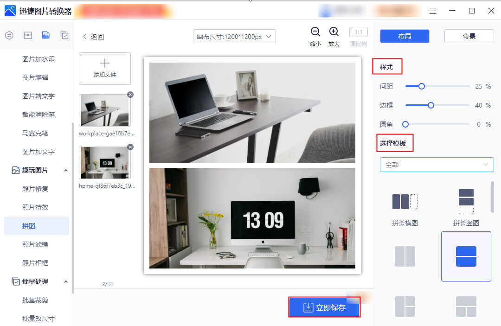
Task: Open 智能消除笔 in sidebar
Action: [x=39, y=115]
